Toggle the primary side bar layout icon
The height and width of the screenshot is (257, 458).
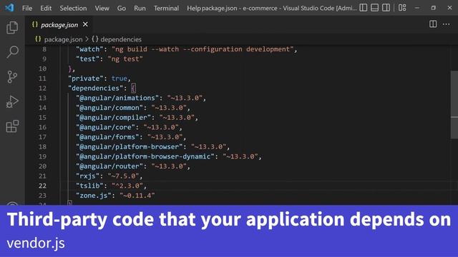coord(364,8)
